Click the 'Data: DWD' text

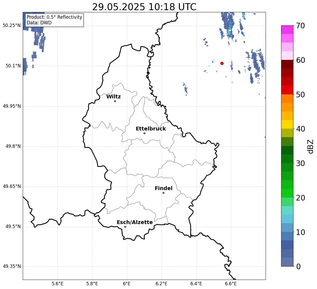(x=39, y=23)
